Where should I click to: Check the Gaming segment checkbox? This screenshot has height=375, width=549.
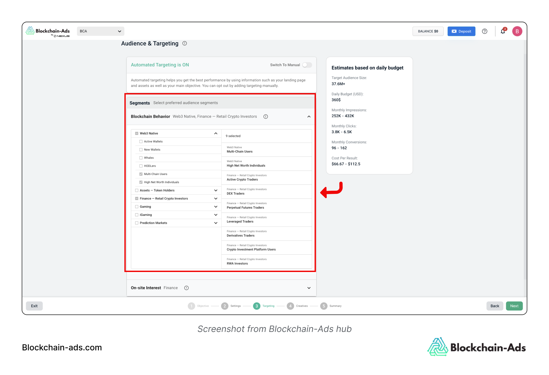click(137, 207)
